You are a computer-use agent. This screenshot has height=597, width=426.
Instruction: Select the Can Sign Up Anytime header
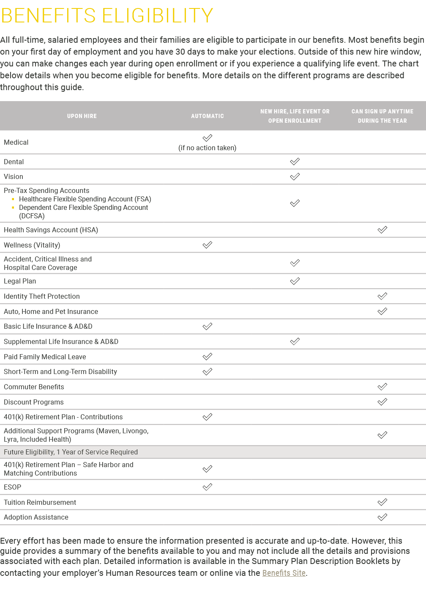tap(382, 116)
